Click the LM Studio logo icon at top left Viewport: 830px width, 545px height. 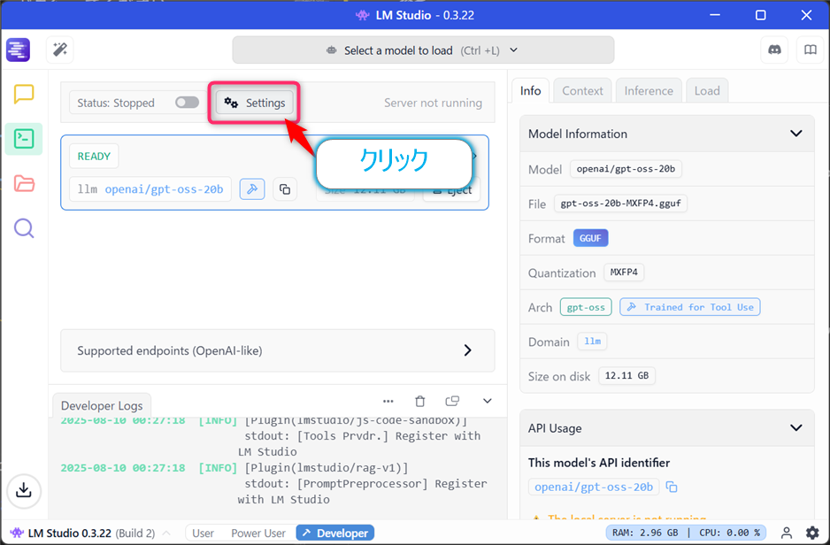point(18,50)
